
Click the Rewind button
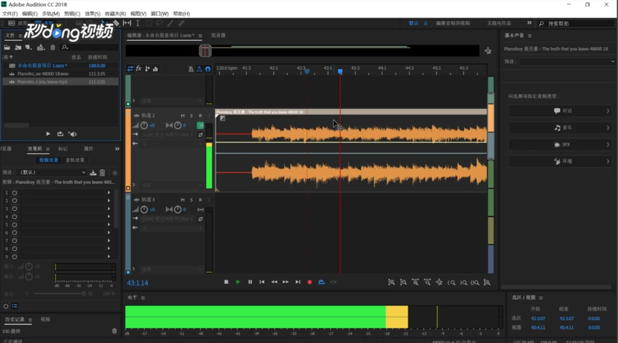tap(274, 282)
